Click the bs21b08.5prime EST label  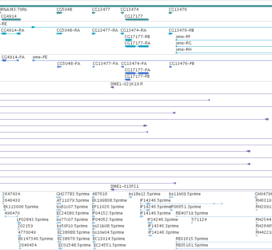pyautogui.click(x=108, y=226)
